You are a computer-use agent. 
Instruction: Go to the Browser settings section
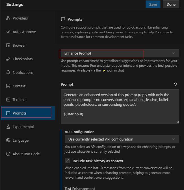[x=28, y=45]
